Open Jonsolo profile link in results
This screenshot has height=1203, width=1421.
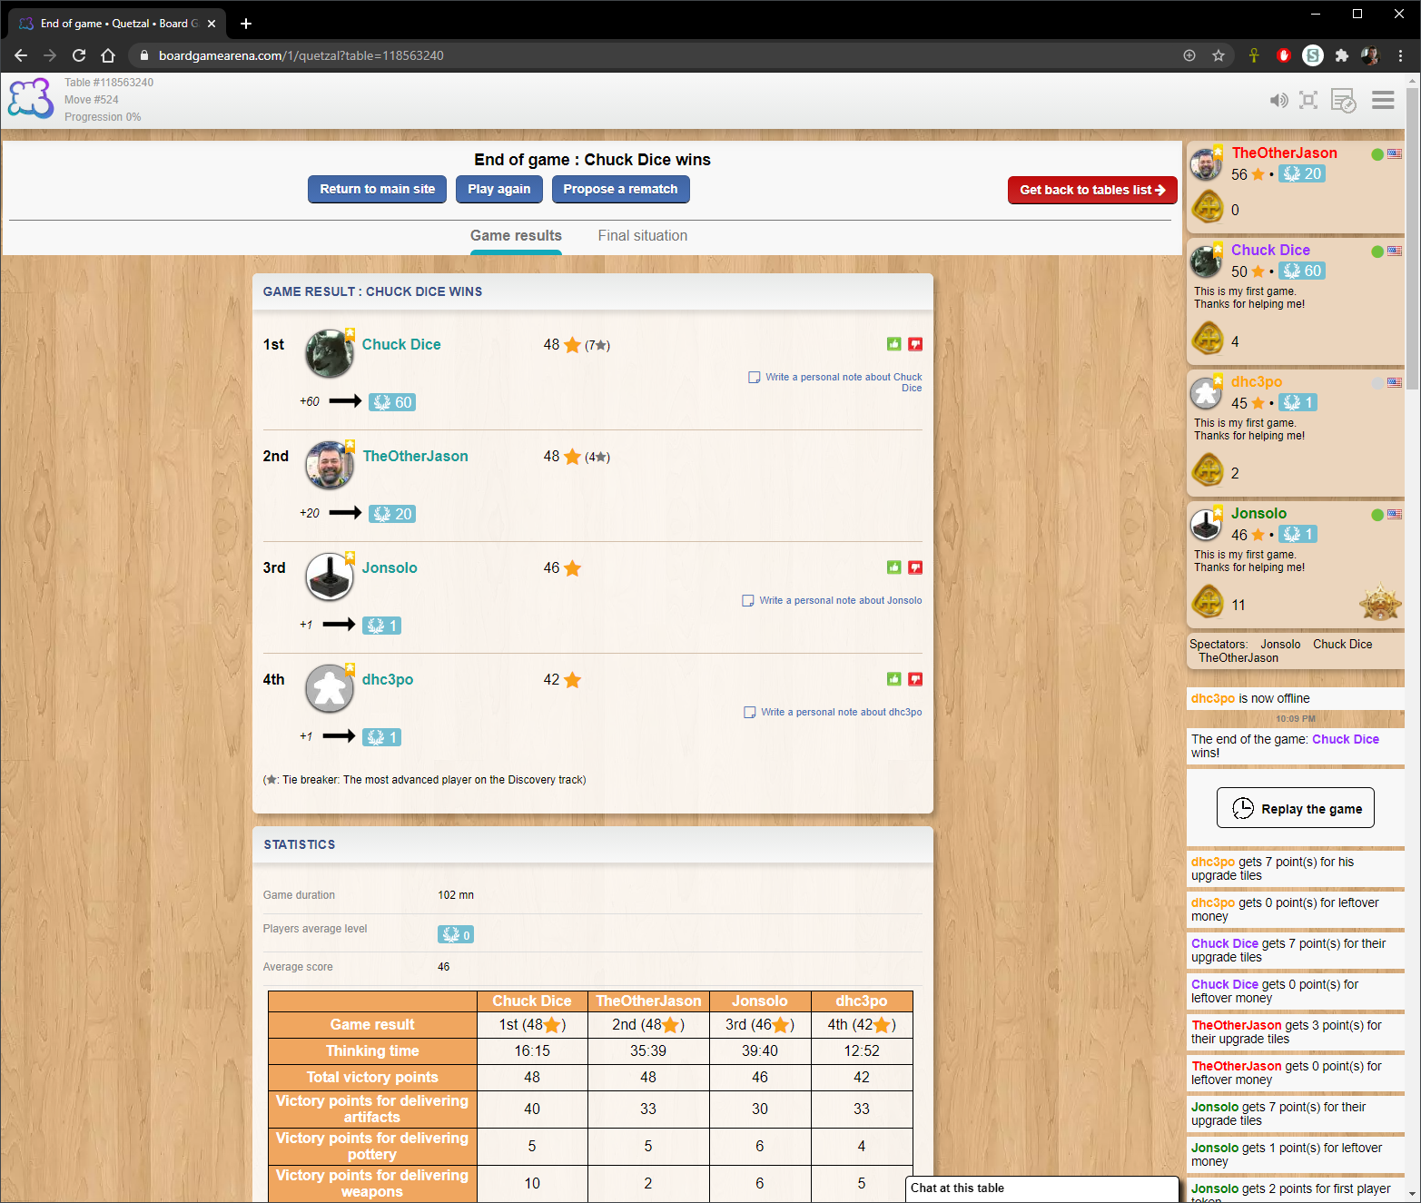click(x=390, y=567)
